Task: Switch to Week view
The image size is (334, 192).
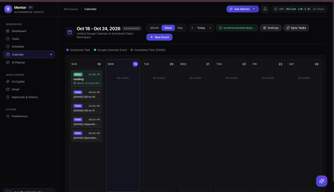Action: (x=168, y=28)
